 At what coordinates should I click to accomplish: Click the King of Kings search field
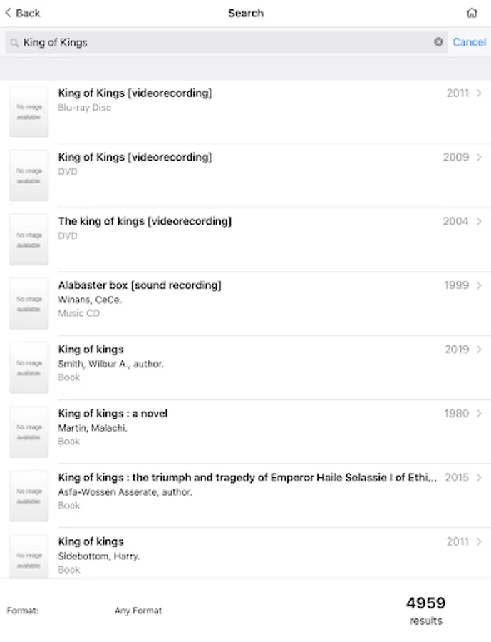pos(221,42)
